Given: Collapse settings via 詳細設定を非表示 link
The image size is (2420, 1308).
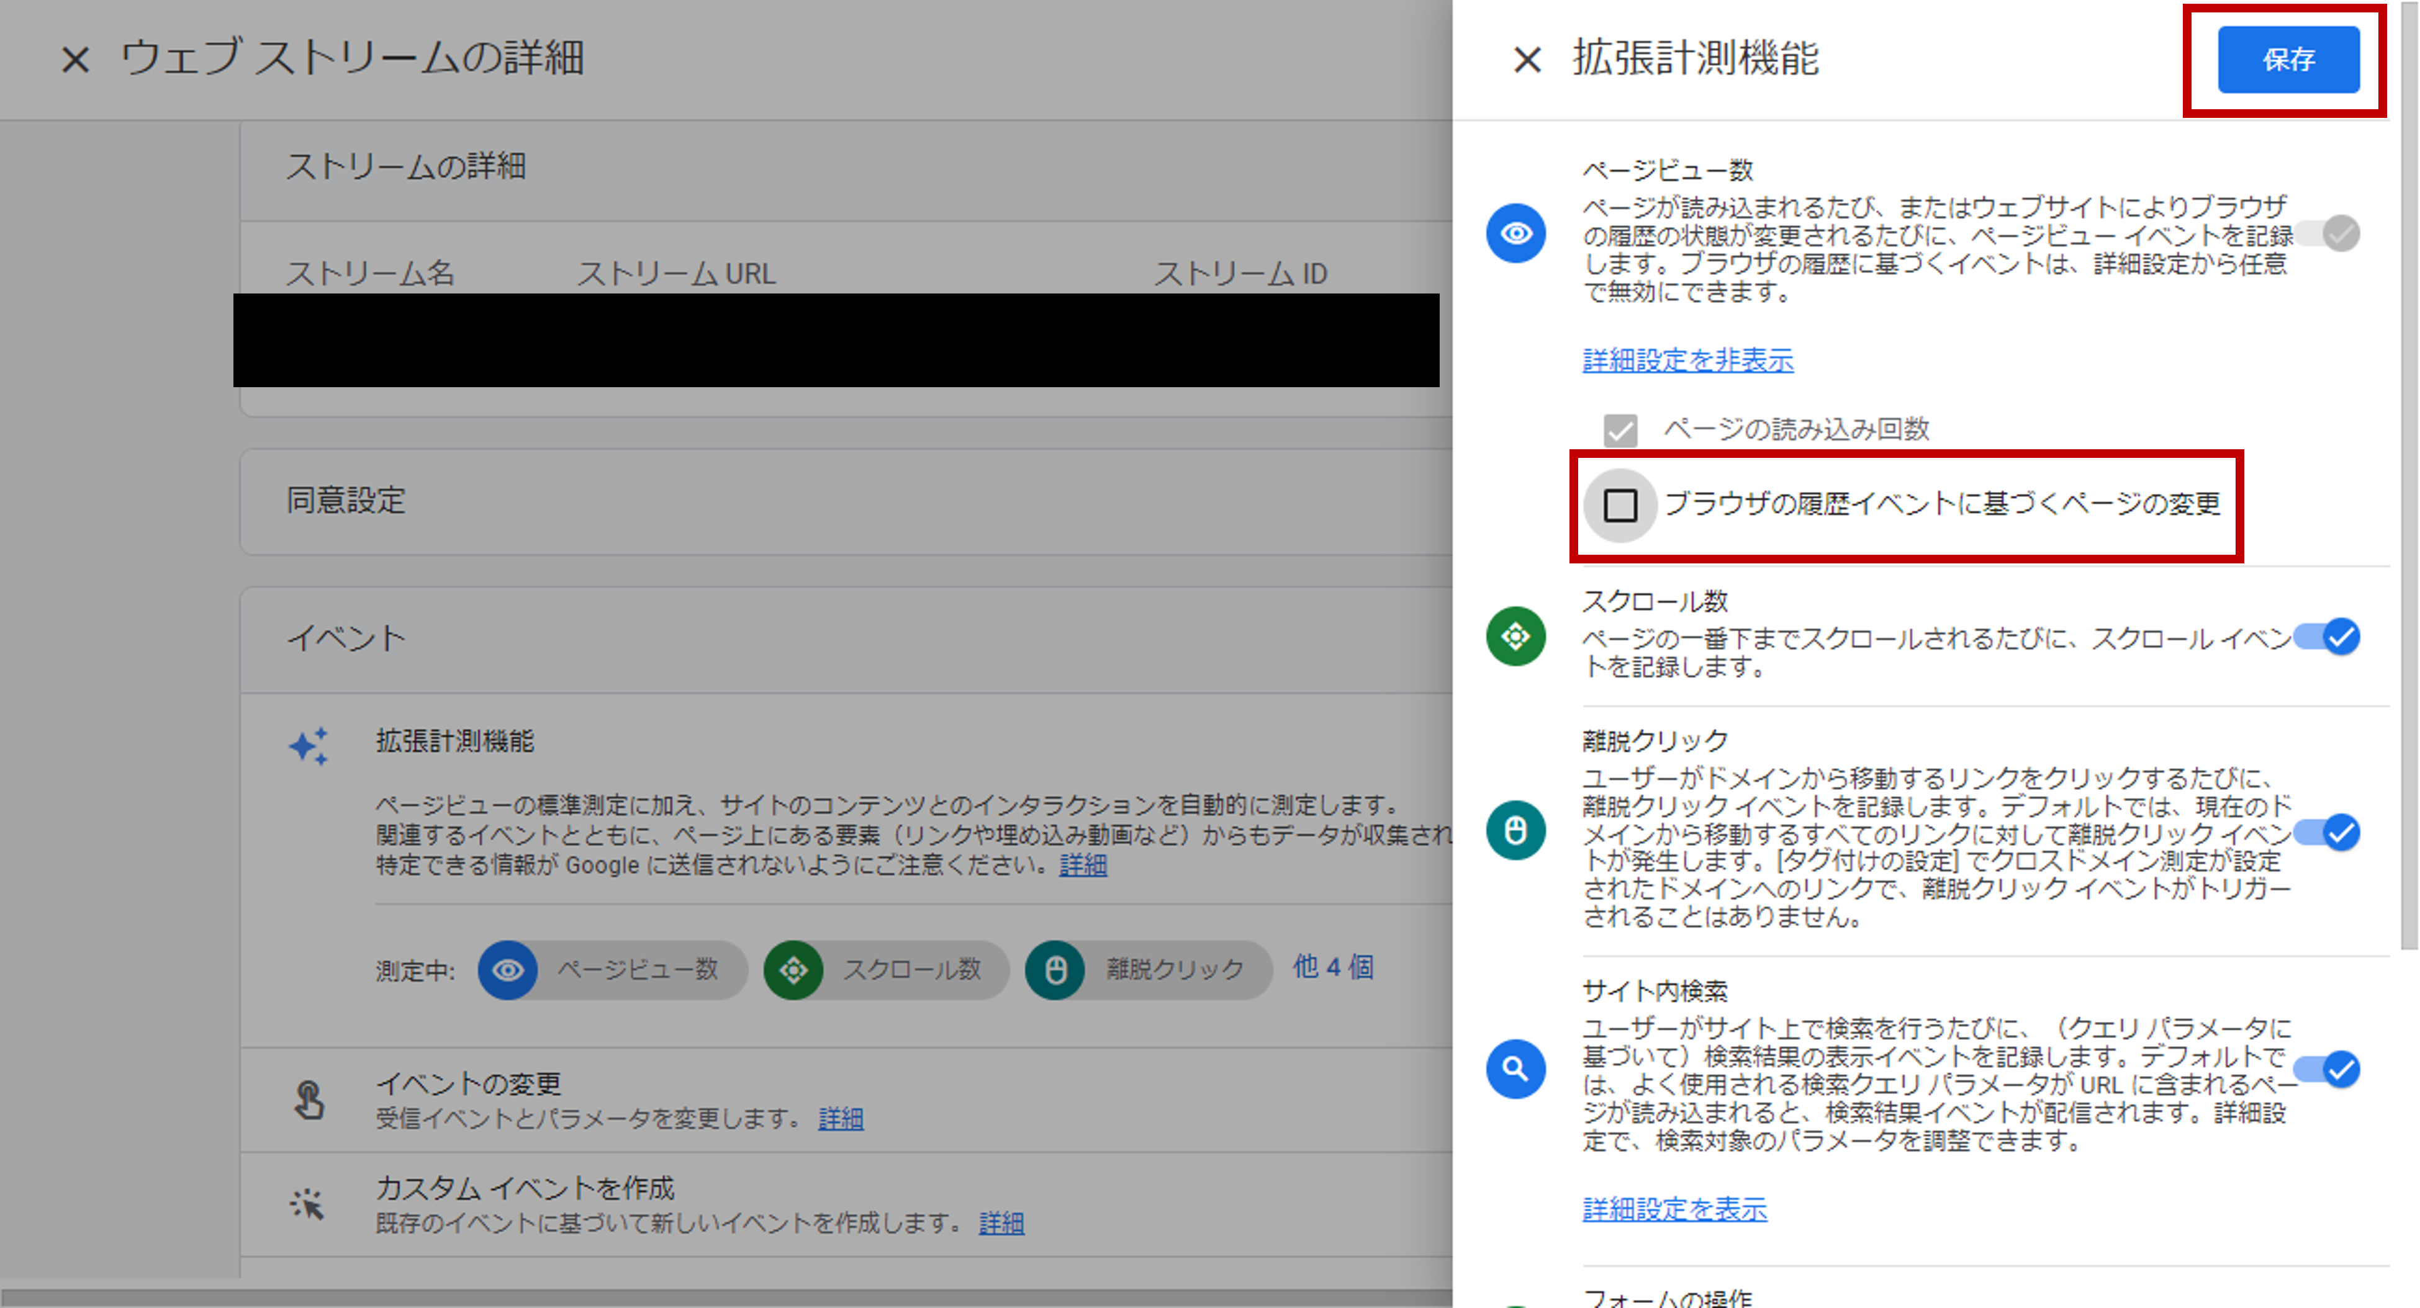Looking at the screenshot, I should [x=1687, y=360].
